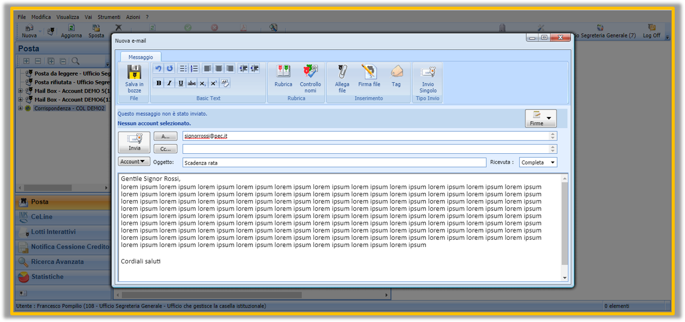
Task: Click the Sposta toolbar button
Action: pos(96,31)
